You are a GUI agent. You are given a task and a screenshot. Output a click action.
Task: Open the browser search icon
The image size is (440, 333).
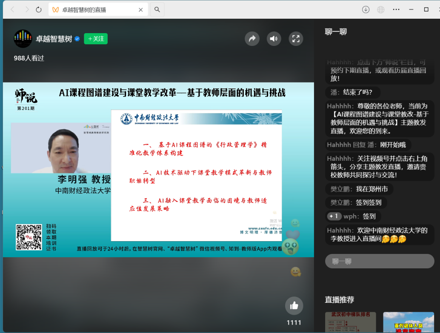[x=157, y=9]
